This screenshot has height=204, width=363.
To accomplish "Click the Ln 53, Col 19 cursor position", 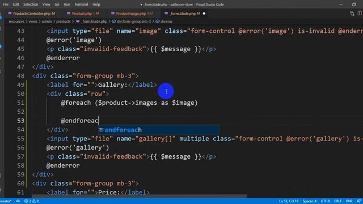I will [289, 201].
